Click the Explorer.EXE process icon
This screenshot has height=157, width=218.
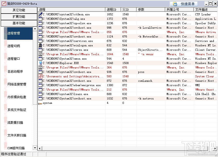(x=40, y=63)
